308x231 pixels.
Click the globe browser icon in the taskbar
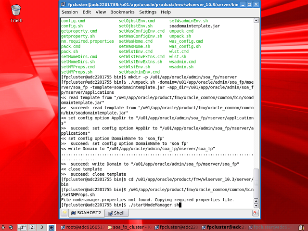[11, 227]
